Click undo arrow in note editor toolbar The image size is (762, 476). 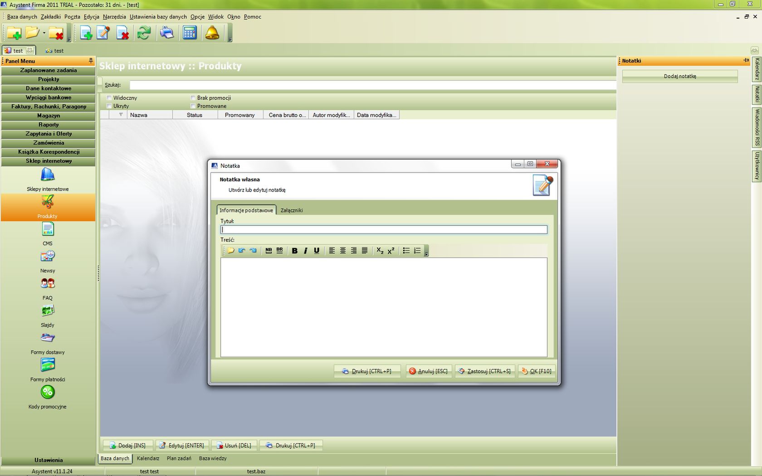[242, 251]
